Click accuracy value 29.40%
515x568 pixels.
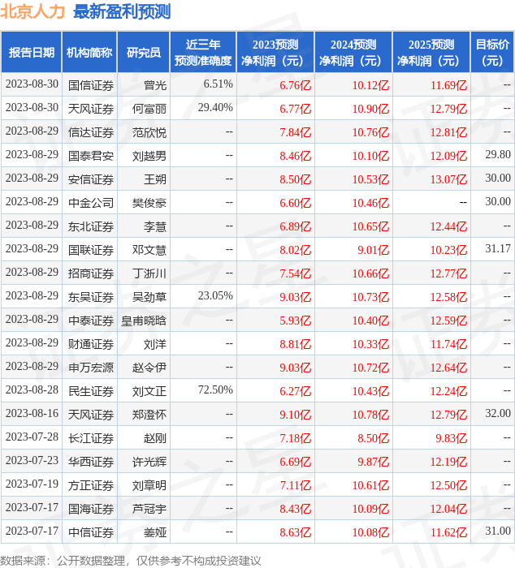pos(215,108)
